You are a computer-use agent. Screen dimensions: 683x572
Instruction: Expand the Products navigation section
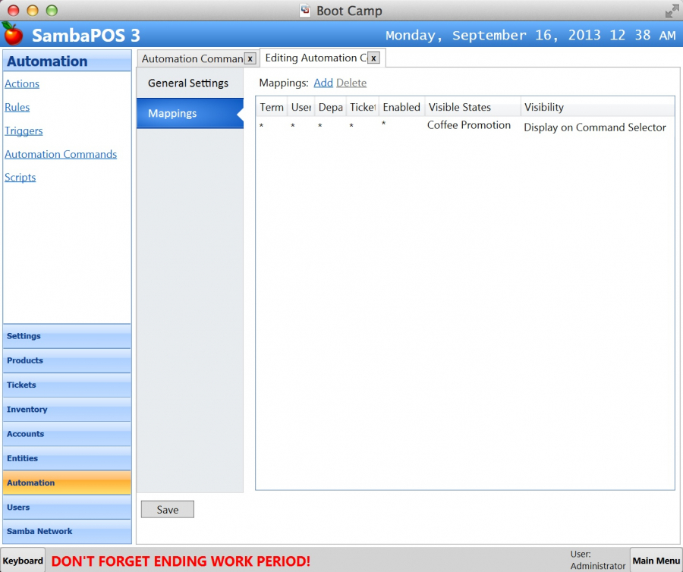tap(67, 360)
